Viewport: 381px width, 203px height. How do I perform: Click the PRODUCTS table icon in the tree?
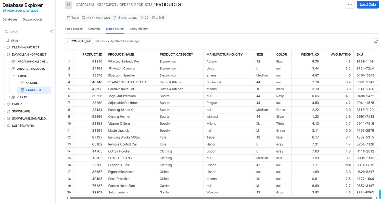(x=23, y=90)
